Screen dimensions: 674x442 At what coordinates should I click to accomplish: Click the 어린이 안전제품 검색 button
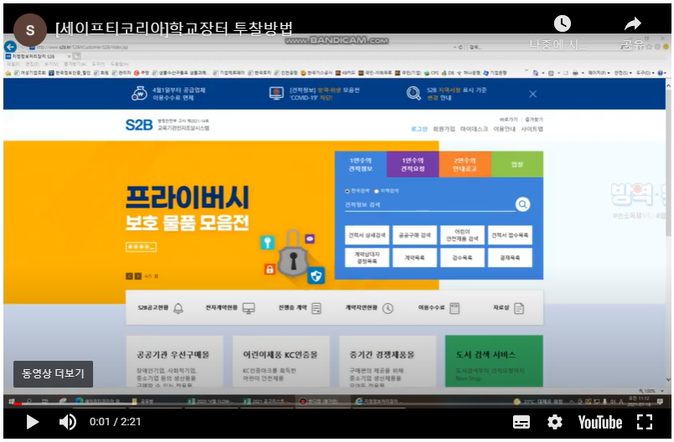coord(462,234)
